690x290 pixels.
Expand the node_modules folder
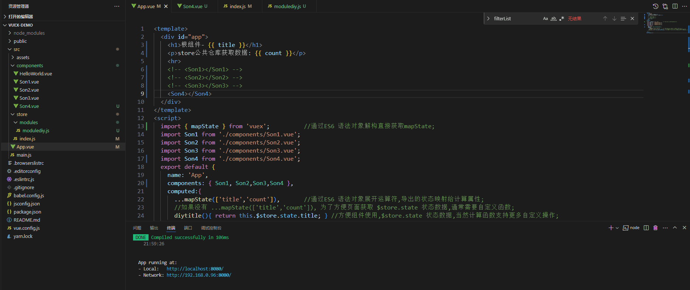[29, 33]
